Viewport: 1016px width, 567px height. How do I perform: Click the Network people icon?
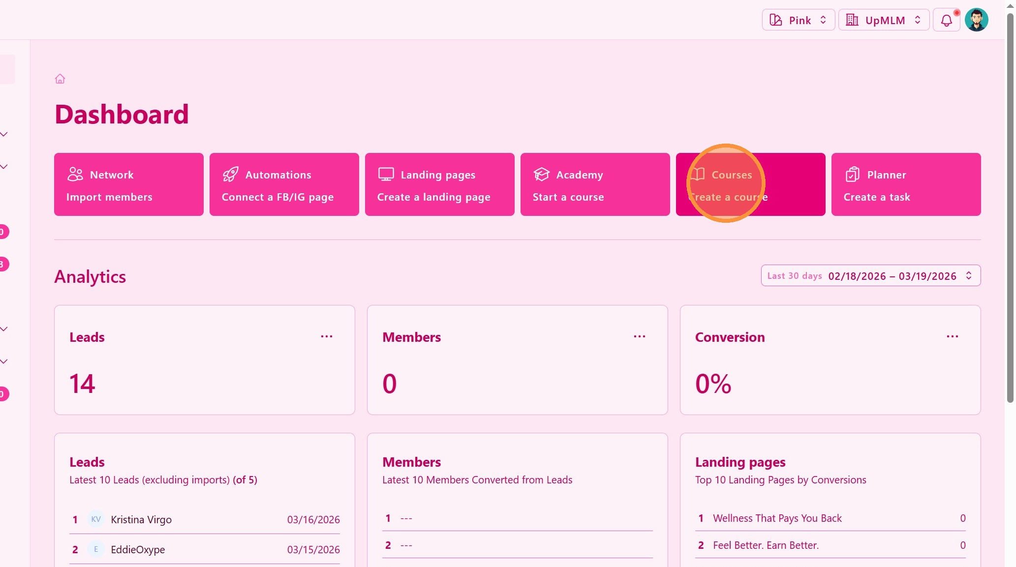(75, 175)
